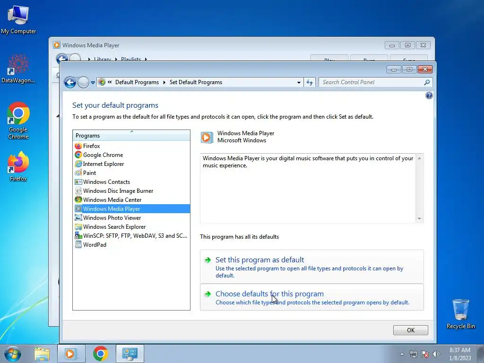Viewport: 484px width, 363px height.
Task: Click Library breadcrumb in Windows Media Player window
Action: [102, 59]
